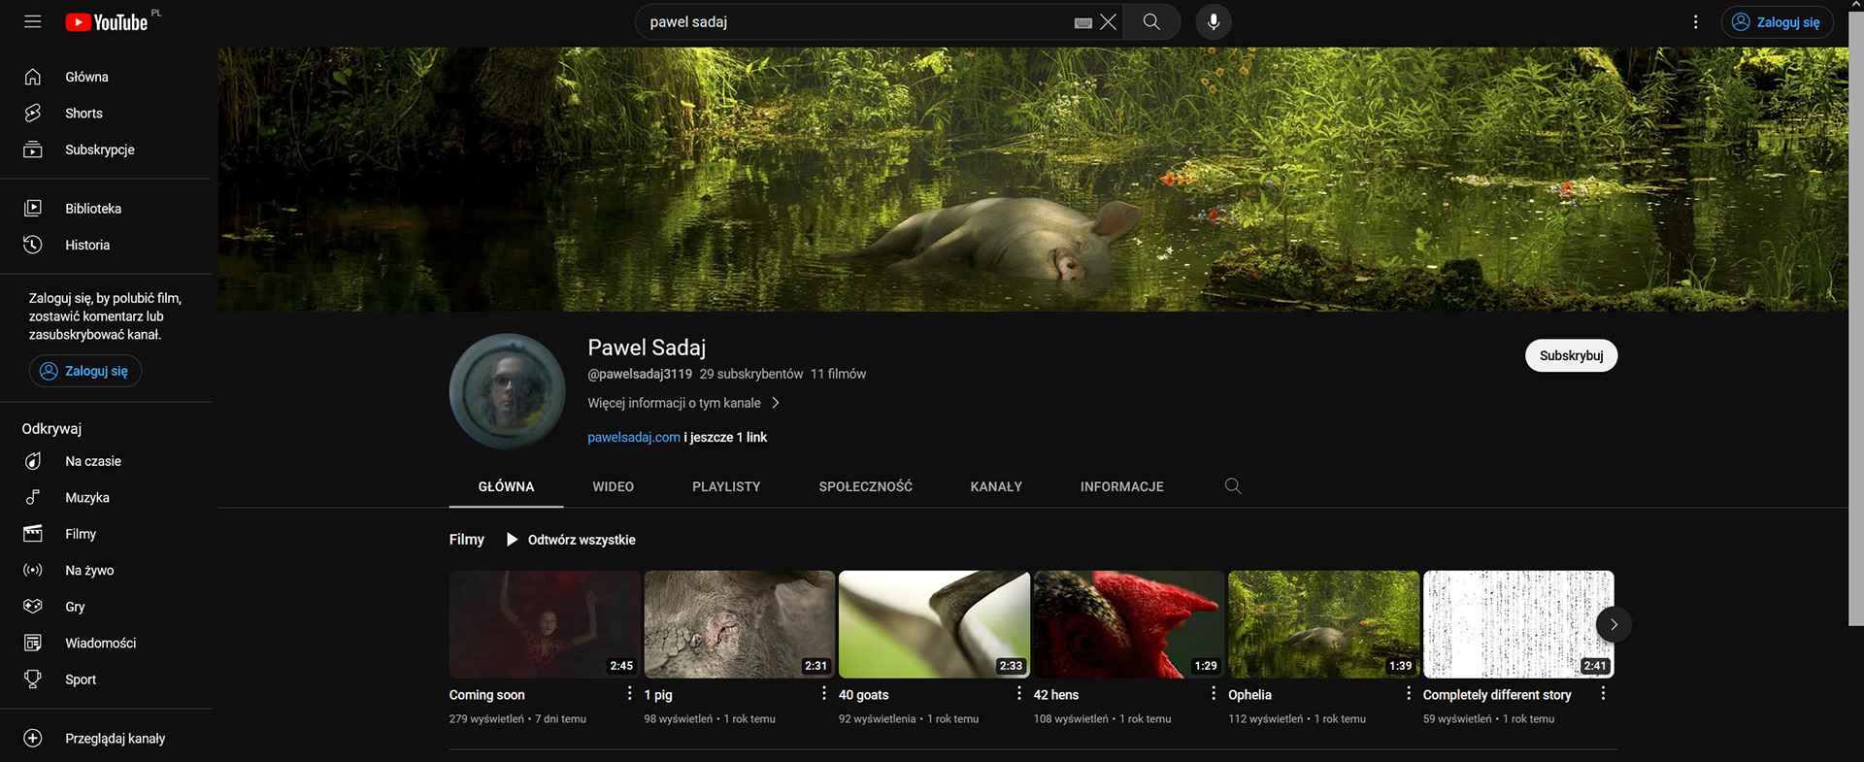Open options menu for 40 goats video

(1018, 693)
